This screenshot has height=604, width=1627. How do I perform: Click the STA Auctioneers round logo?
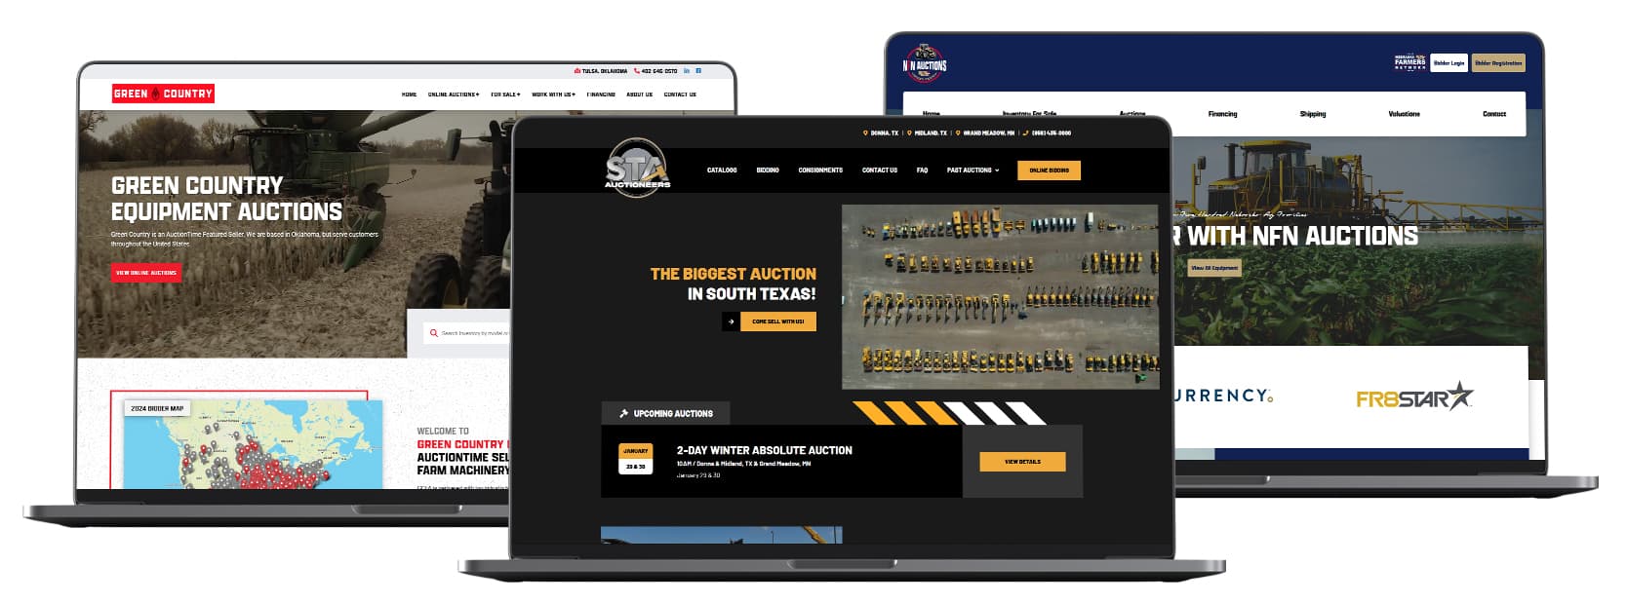tap(637, 168)
